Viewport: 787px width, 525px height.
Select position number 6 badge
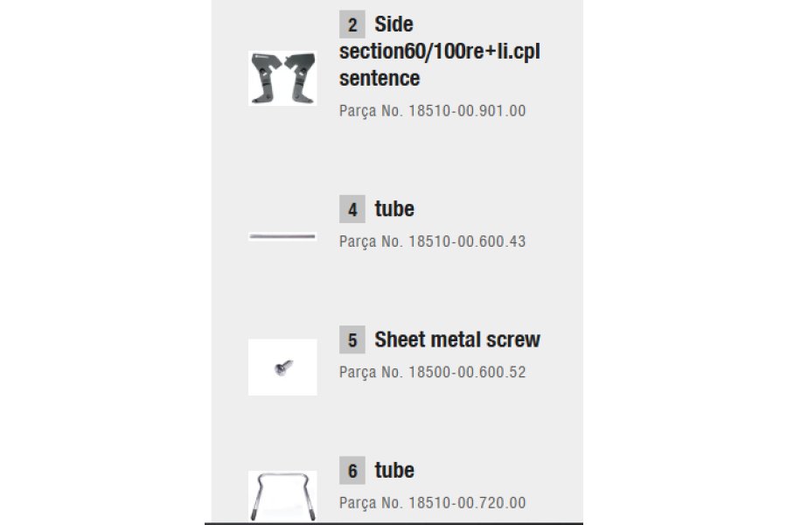[352, 470]
